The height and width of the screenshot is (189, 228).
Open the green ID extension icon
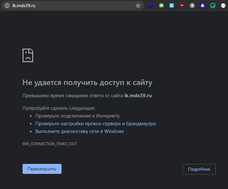(161, 5)
